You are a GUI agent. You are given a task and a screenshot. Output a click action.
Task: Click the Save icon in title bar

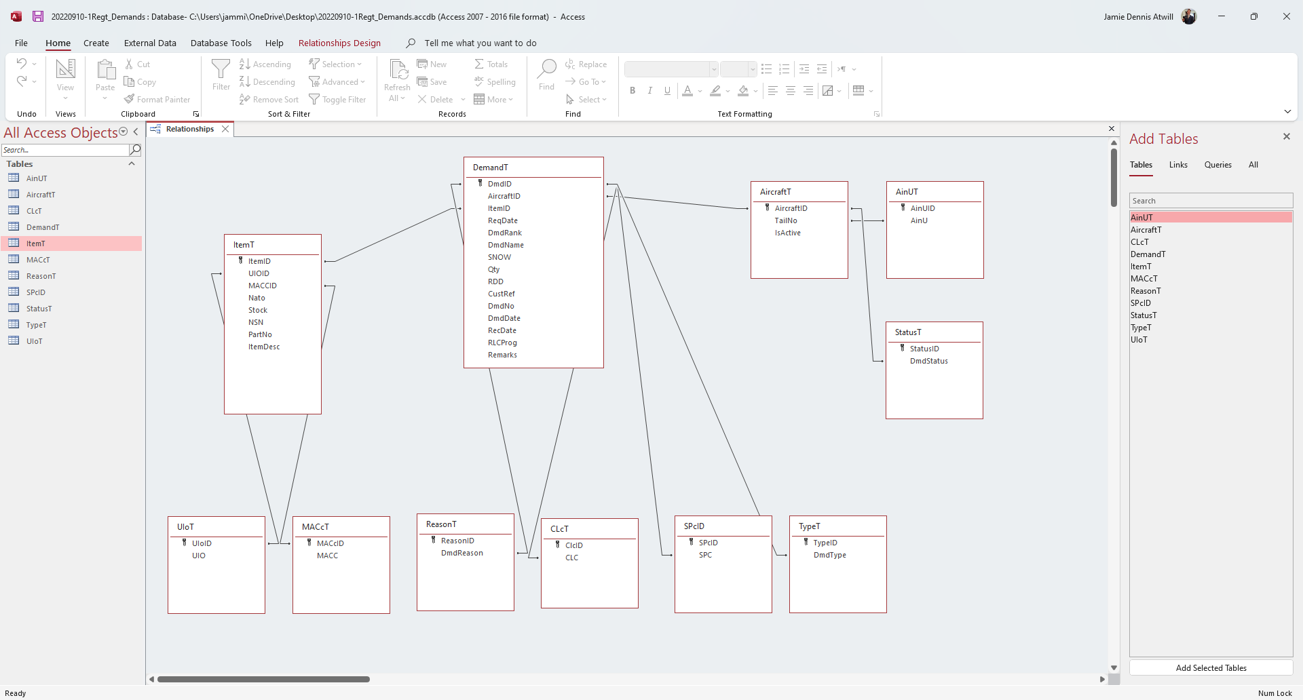pyautogui.click(x=38, y=16)
